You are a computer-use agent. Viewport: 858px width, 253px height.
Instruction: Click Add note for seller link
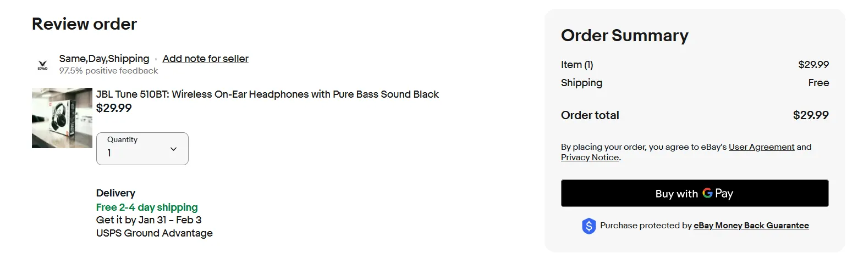(x=205, y=59)
